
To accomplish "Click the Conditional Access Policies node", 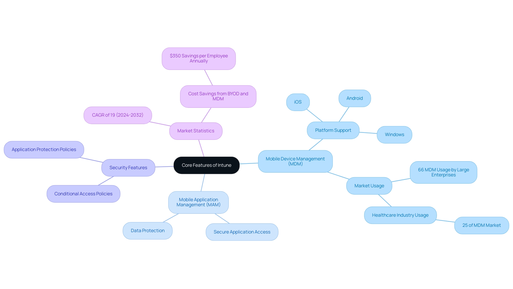I will point(84,194).
